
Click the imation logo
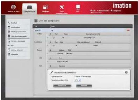point(122,6)
